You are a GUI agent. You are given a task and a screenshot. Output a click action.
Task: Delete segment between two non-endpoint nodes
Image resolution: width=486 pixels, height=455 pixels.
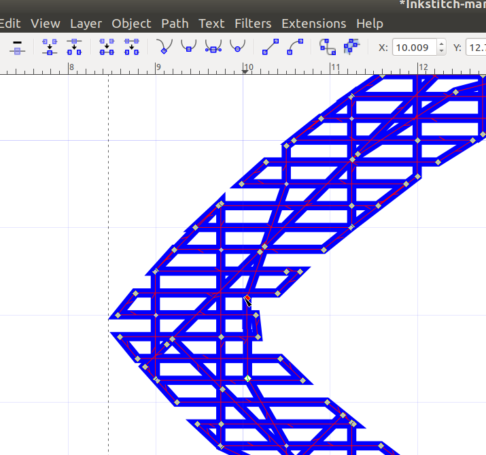pos(131,46)
